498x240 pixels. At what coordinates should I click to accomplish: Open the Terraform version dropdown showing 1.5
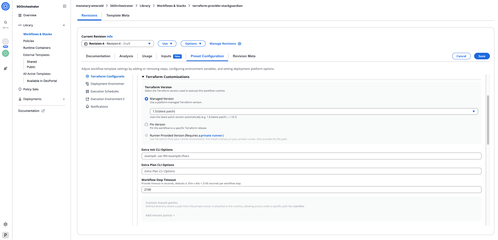(x=474, y=111)
